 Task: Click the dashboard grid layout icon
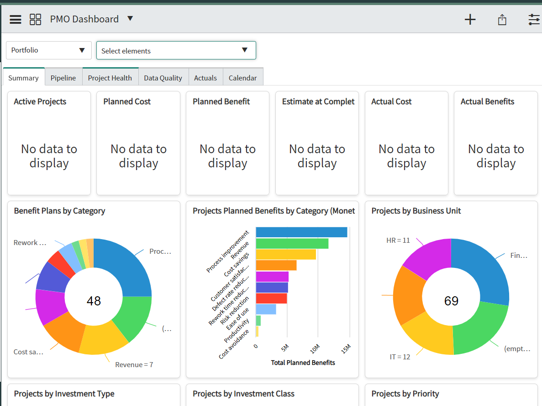pyautogui.click(x=35, y=19)
